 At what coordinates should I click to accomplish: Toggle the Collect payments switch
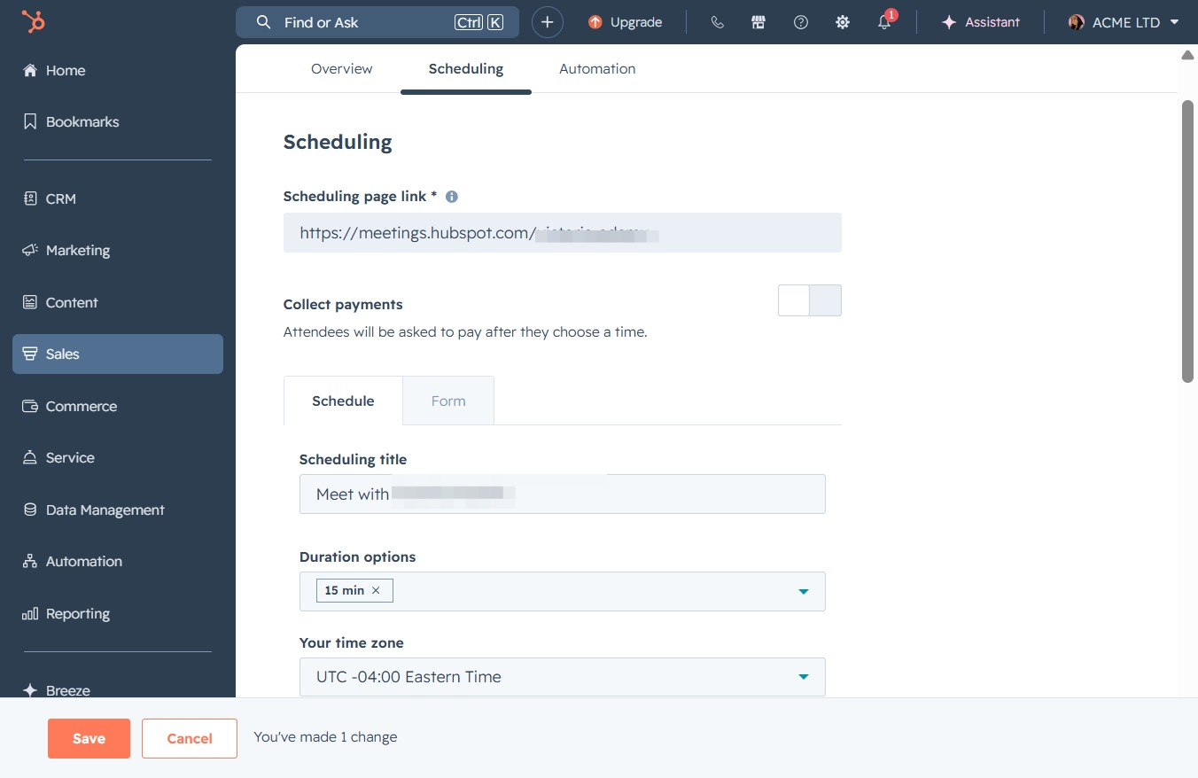810,300
